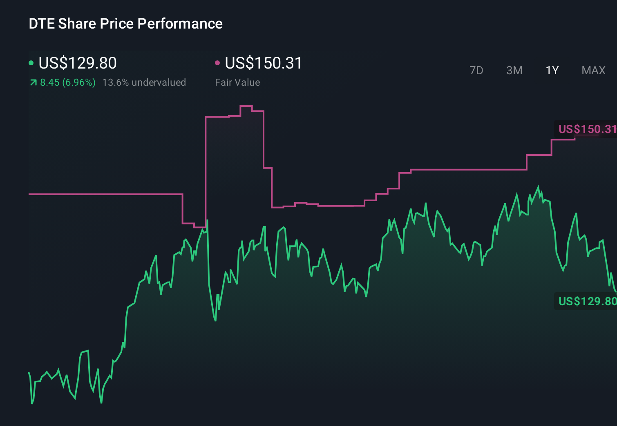Expand the MAX time range view

click(593, 70)
